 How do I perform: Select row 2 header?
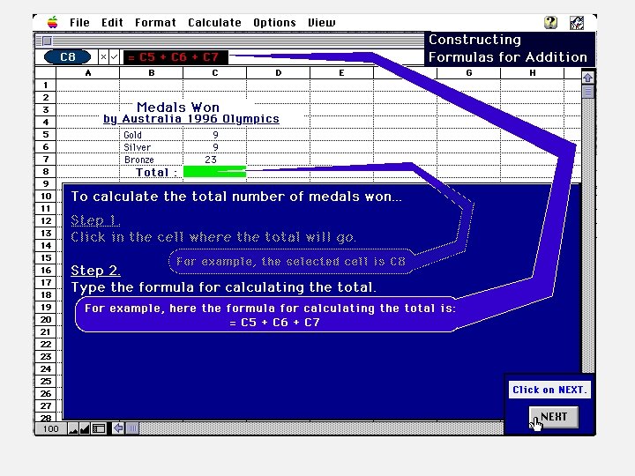(46, 98)
